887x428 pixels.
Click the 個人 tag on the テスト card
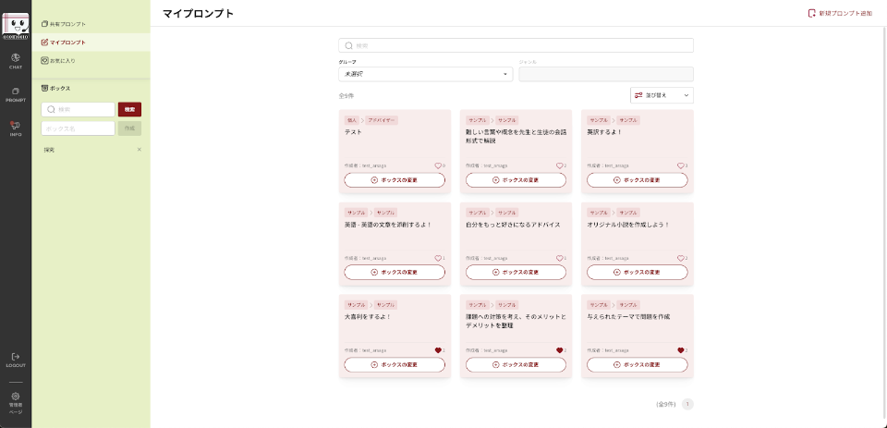click(352, 120)
